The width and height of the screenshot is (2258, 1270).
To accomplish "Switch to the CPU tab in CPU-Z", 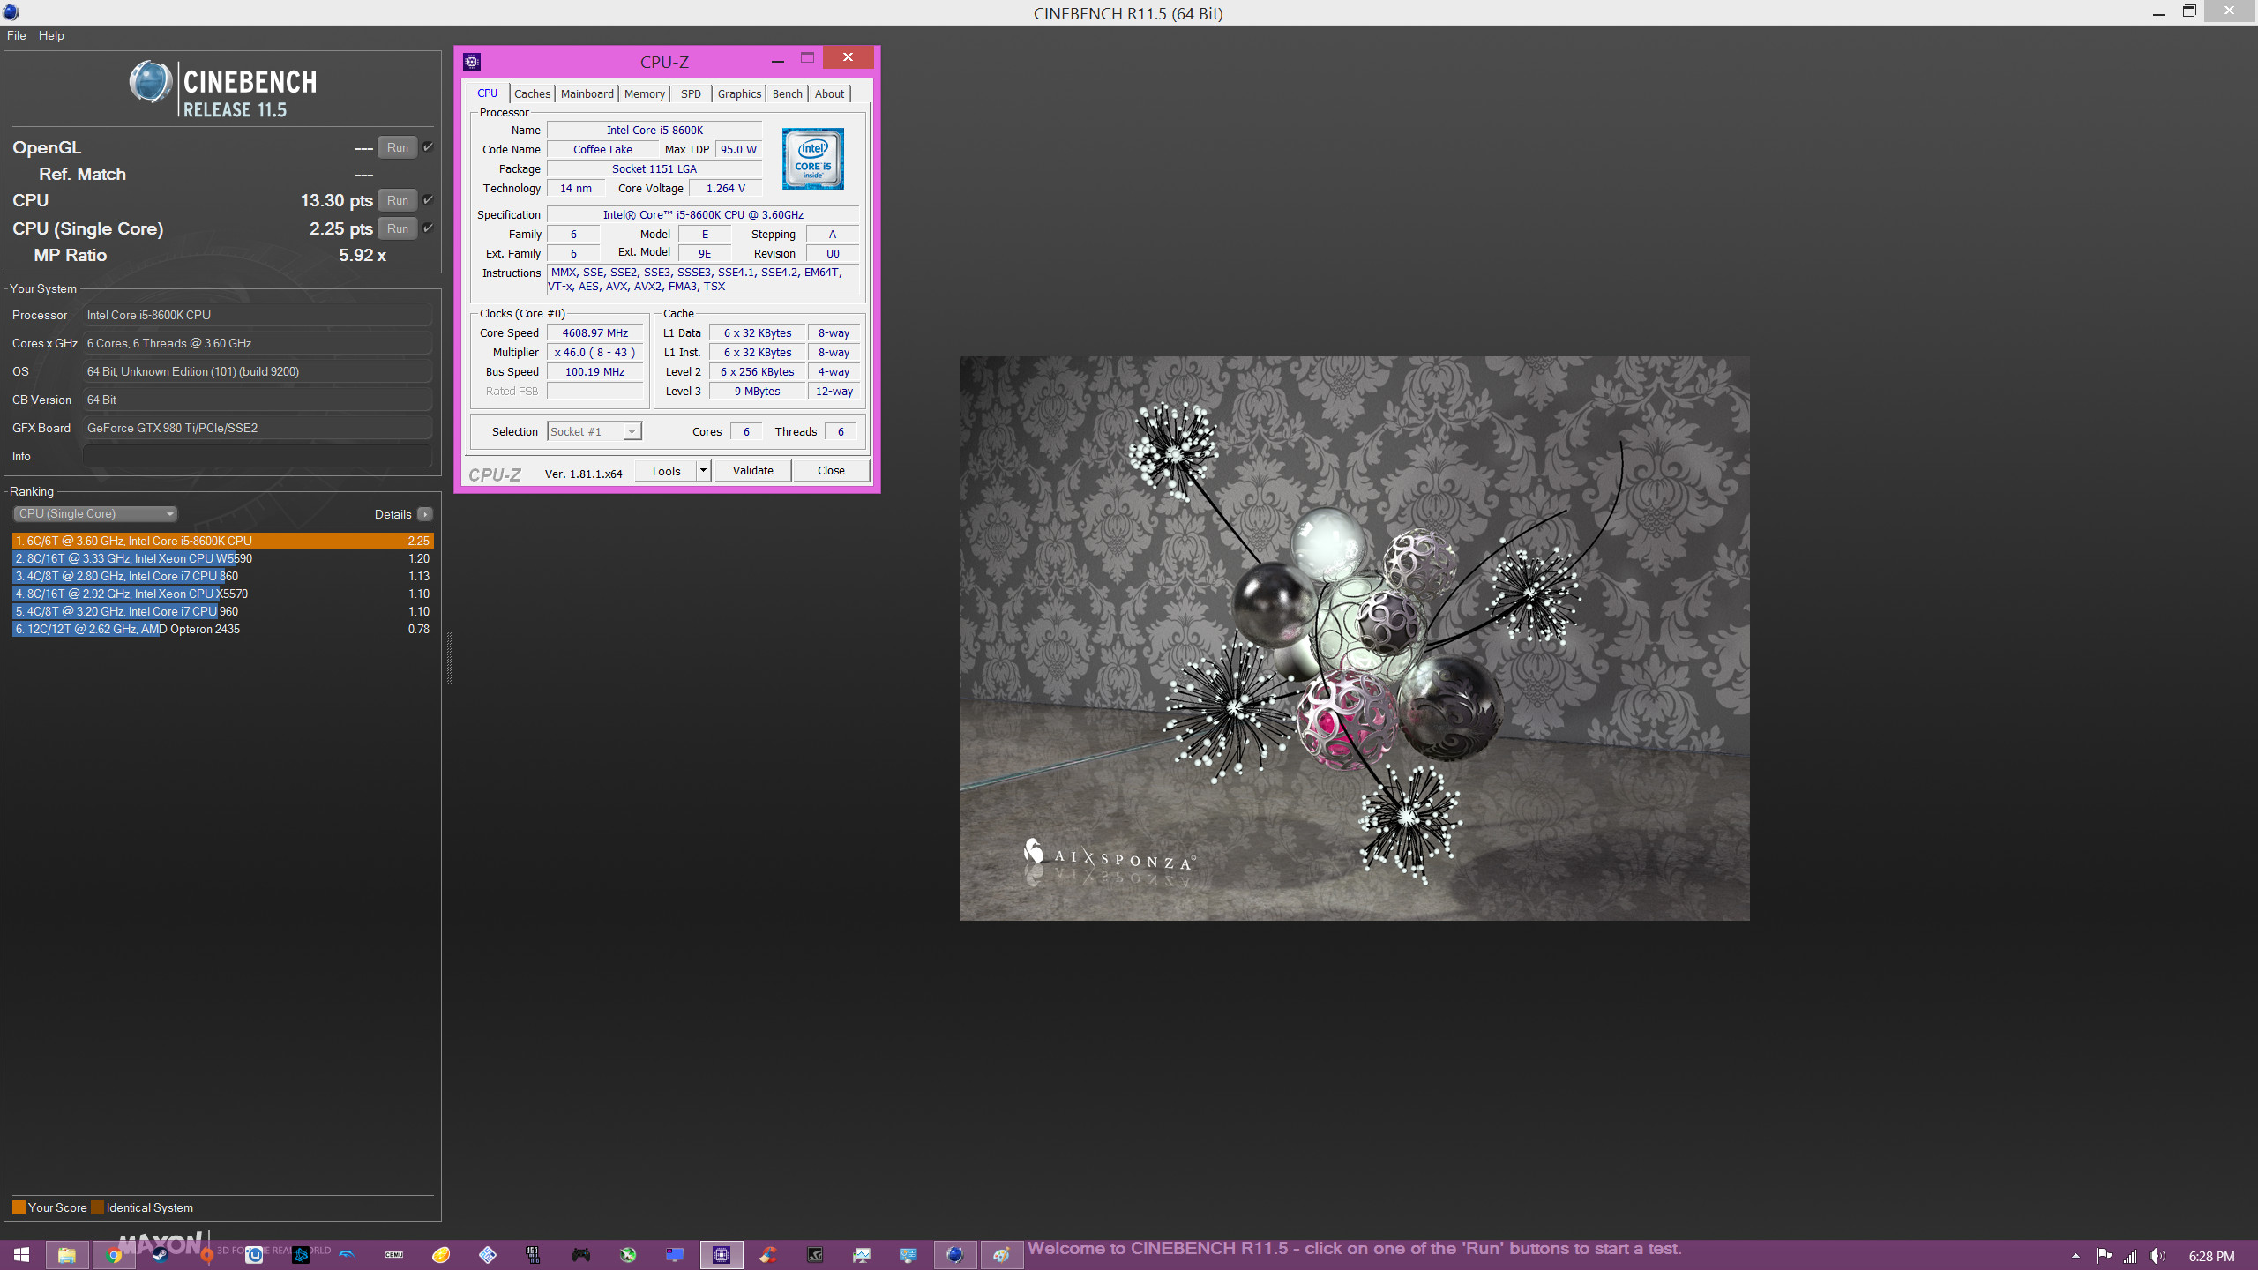I will pos(488,93).
